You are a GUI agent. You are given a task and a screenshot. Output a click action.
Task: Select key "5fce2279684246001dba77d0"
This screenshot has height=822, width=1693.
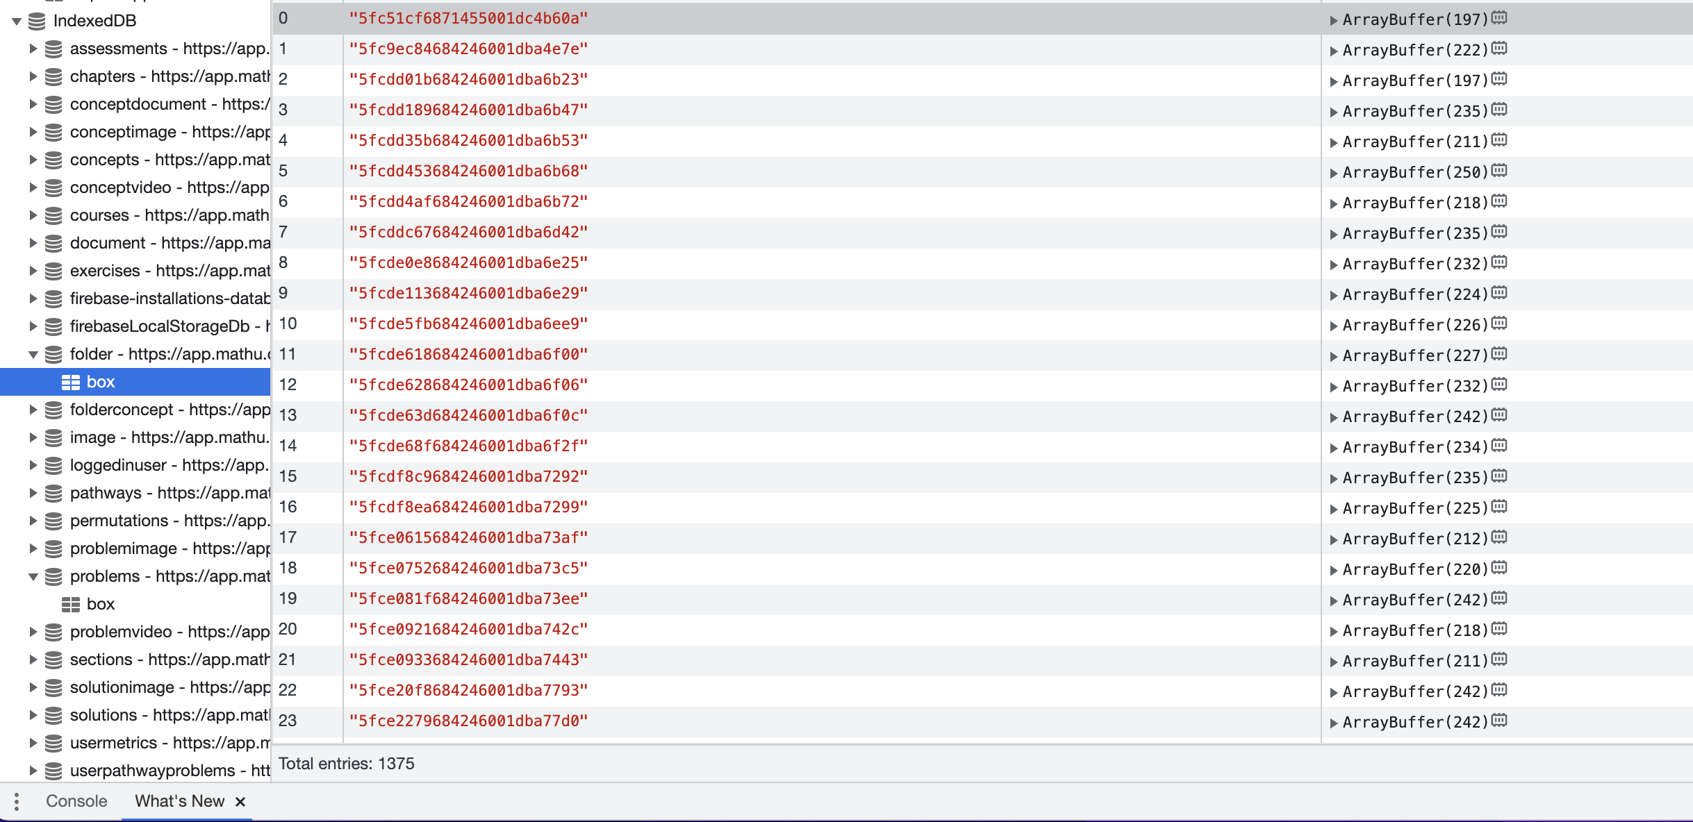click(469, 721)
